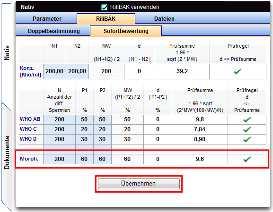
Task: Switch to the Parameter tab
Action: click(47, 18)
